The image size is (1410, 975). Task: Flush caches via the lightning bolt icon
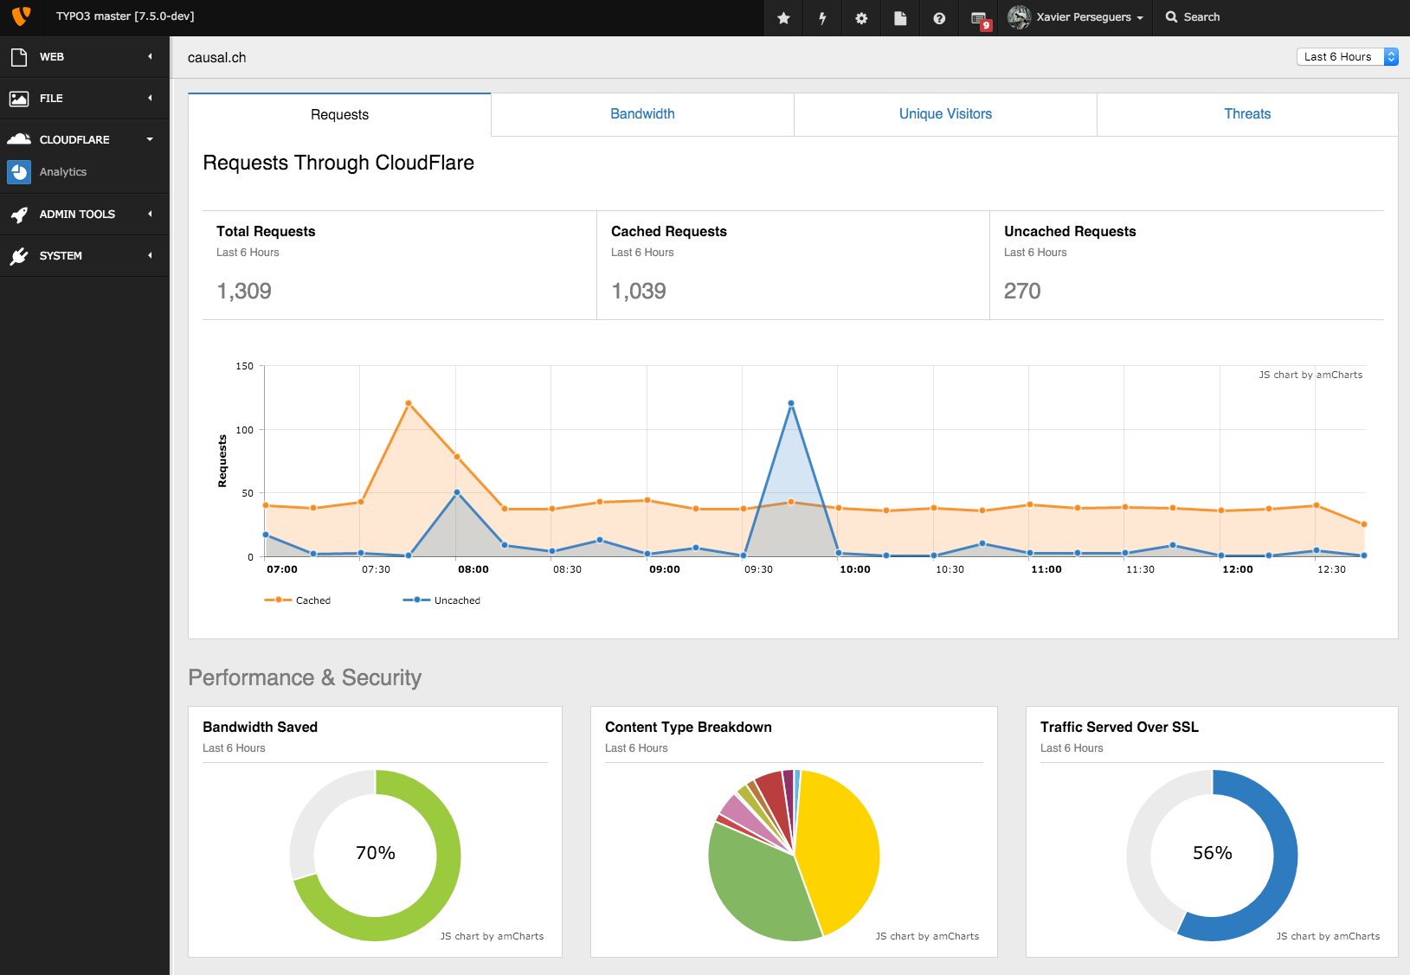[821, 17]
